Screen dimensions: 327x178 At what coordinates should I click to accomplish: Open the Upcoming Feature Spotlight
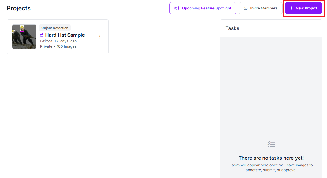click(x=203, y=8)
